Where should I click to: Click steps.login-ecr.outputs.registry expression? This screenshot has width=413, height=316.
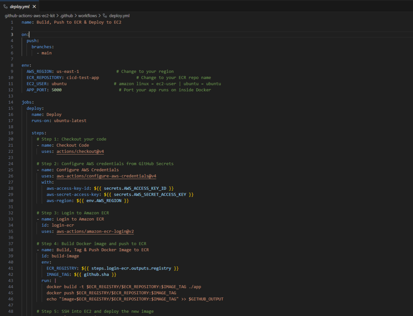coord(130,268)
